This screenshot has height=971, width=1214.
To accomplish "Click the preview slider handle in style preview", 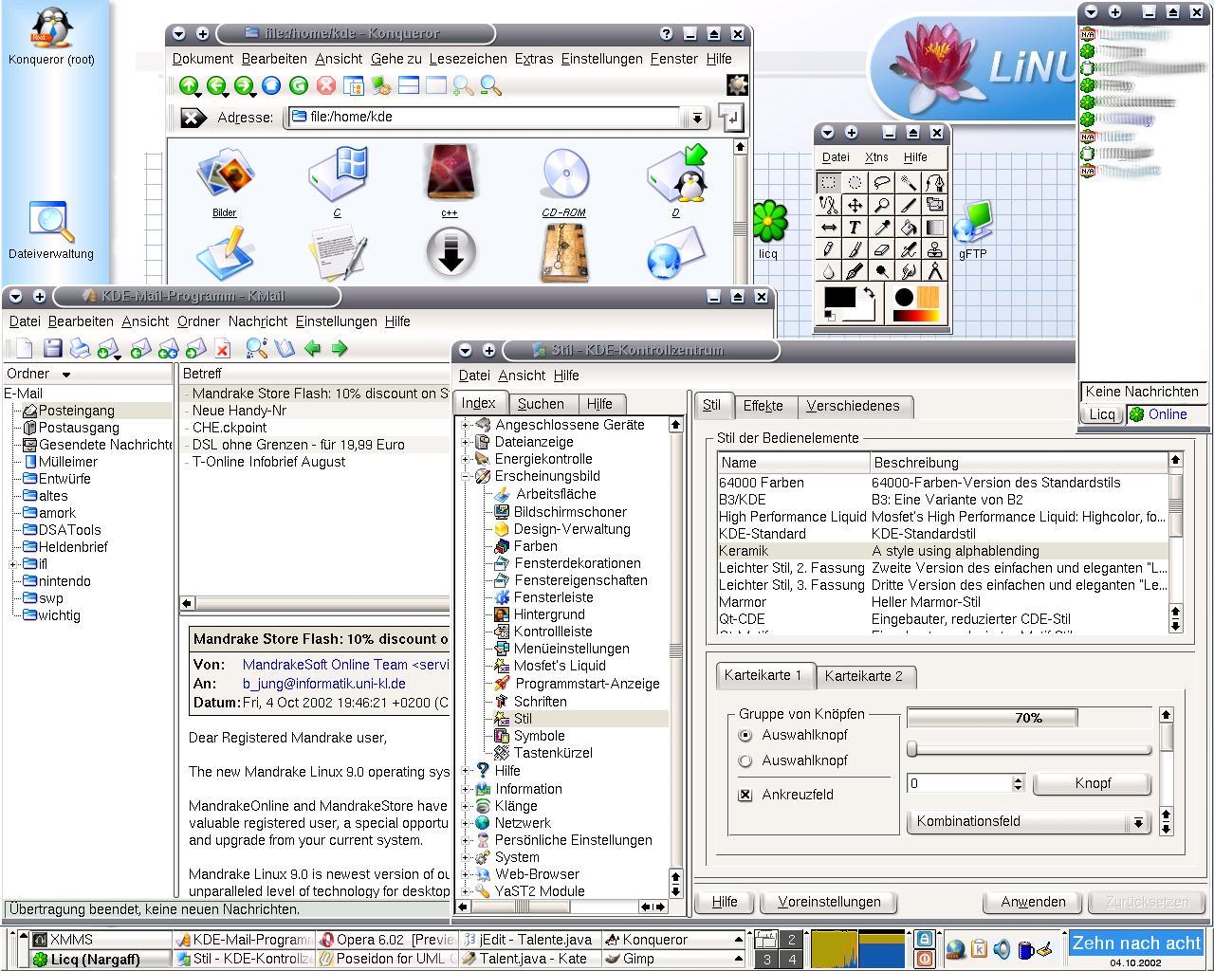I will click(x=911, y=749).
